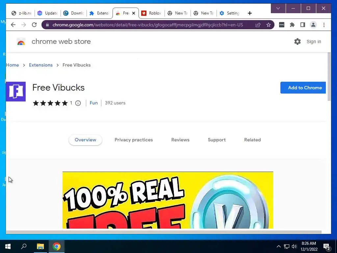This screenshot has width=337, height=253.
Task: Go to Home breadcrumb
Action: coord(13,65)
